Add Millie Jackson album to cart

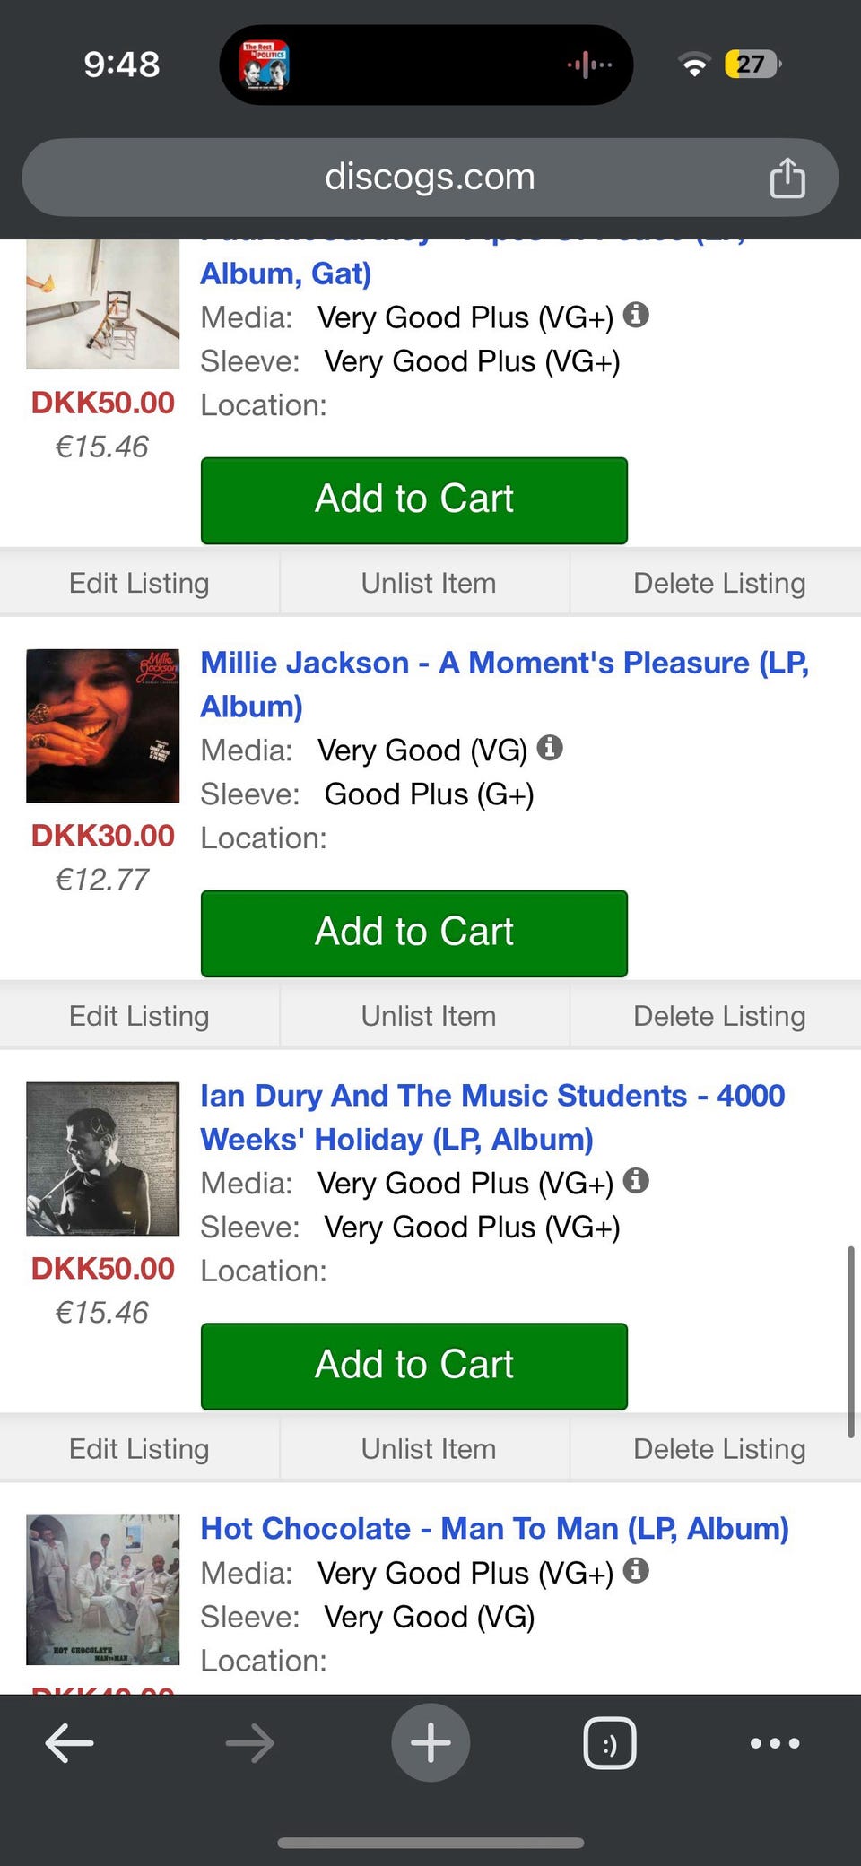pyautogui.click(x=413, y=933)
